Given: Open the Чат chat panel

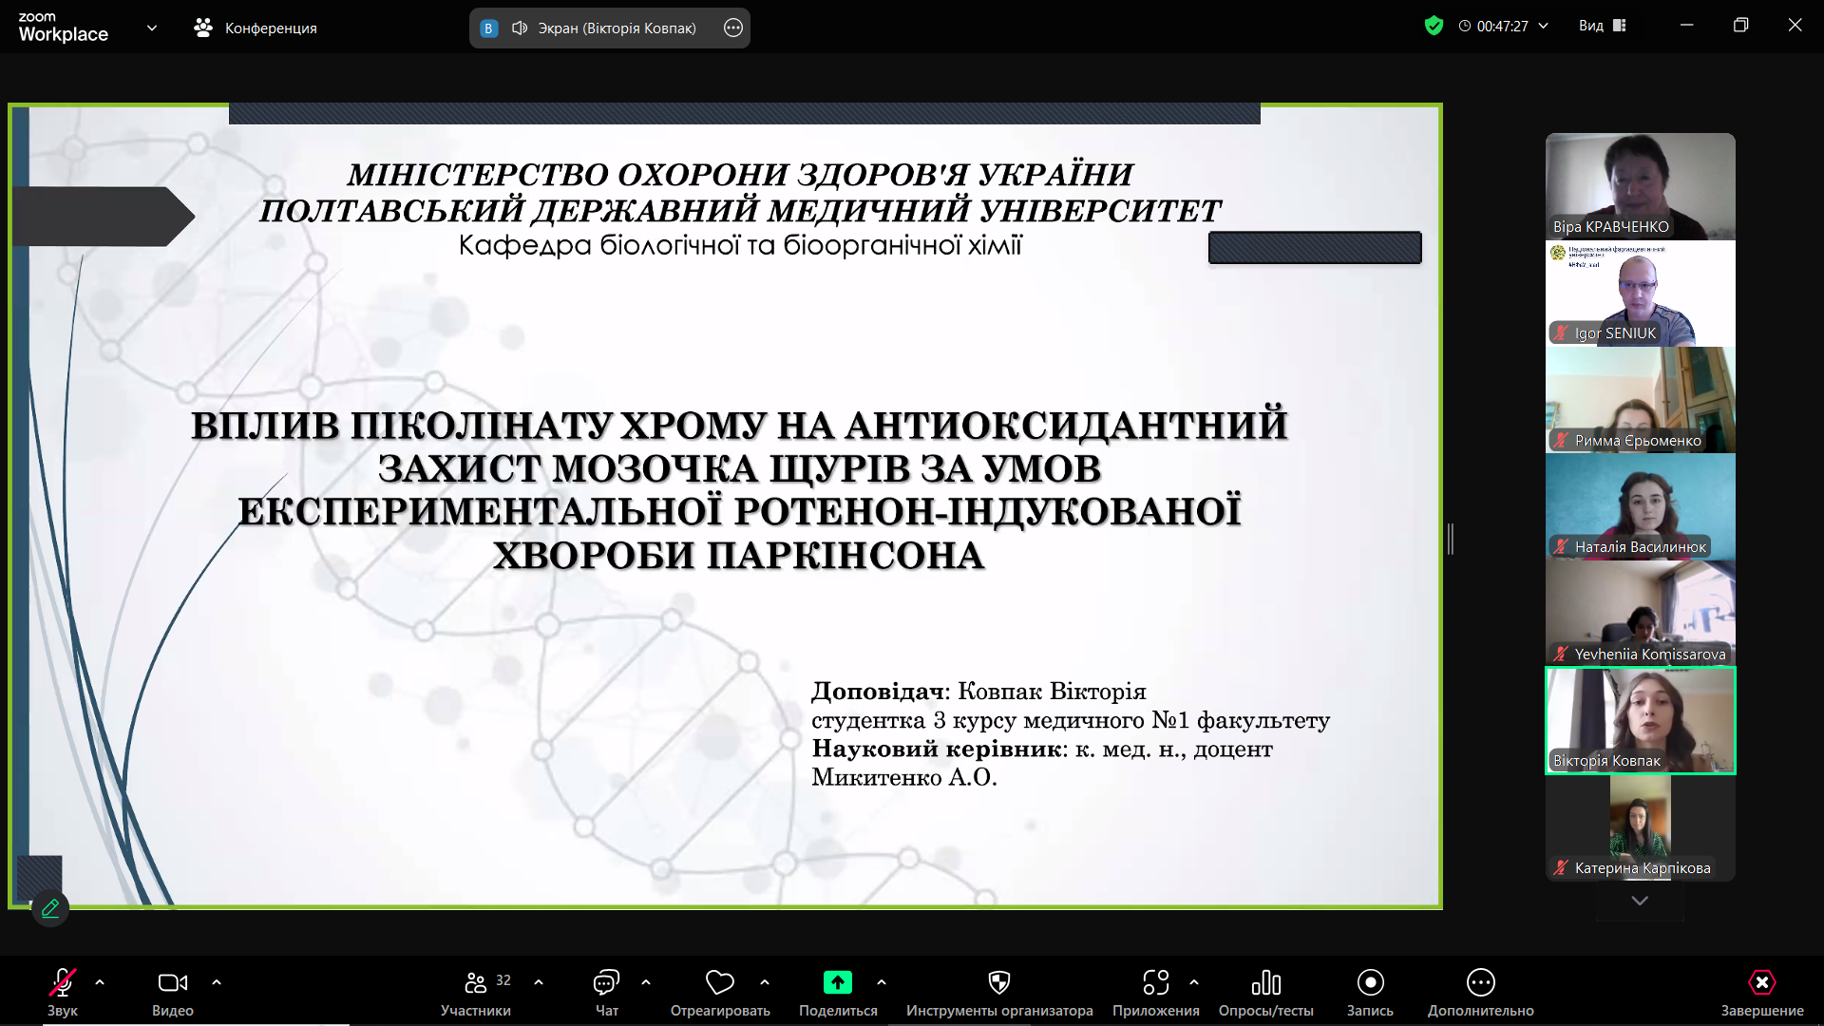Looking at the screenshot, I should point(606,992).
